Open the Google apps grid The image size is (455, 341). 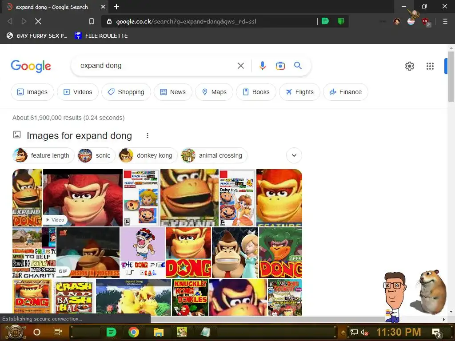[x=430, y=66]
